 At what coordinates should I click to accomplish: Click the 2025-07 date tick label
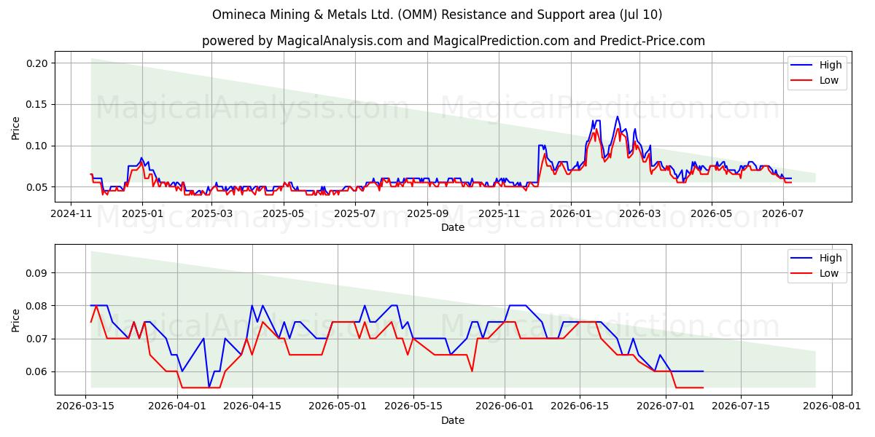[354, 213]
